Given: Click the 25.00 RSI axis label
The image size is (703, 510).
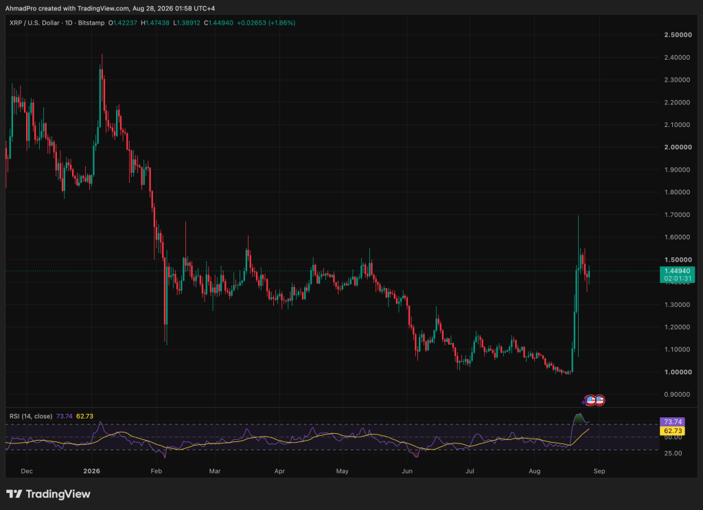Looking at the screenshot, I should point(673,453).
